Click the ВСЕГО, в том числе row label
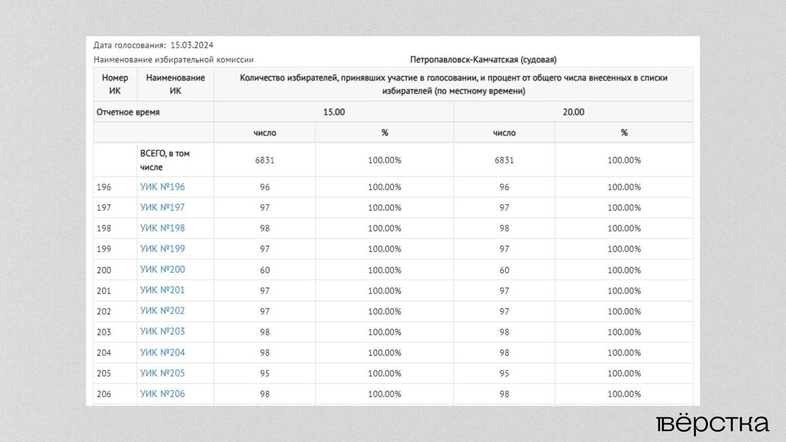 coord(165,160)
